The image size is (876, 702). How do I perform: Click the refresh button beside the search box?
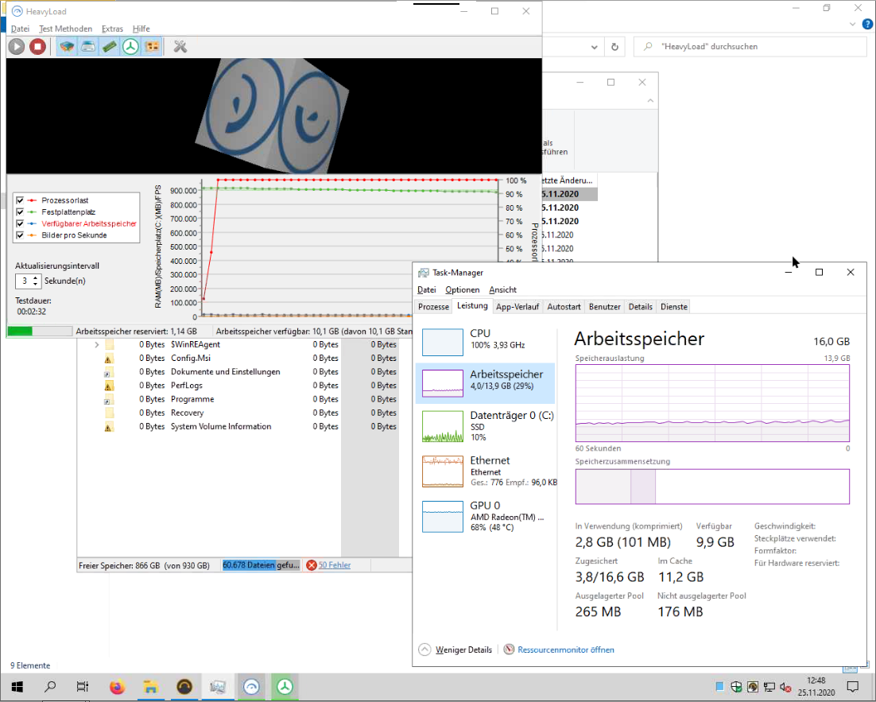pos(614,47)
